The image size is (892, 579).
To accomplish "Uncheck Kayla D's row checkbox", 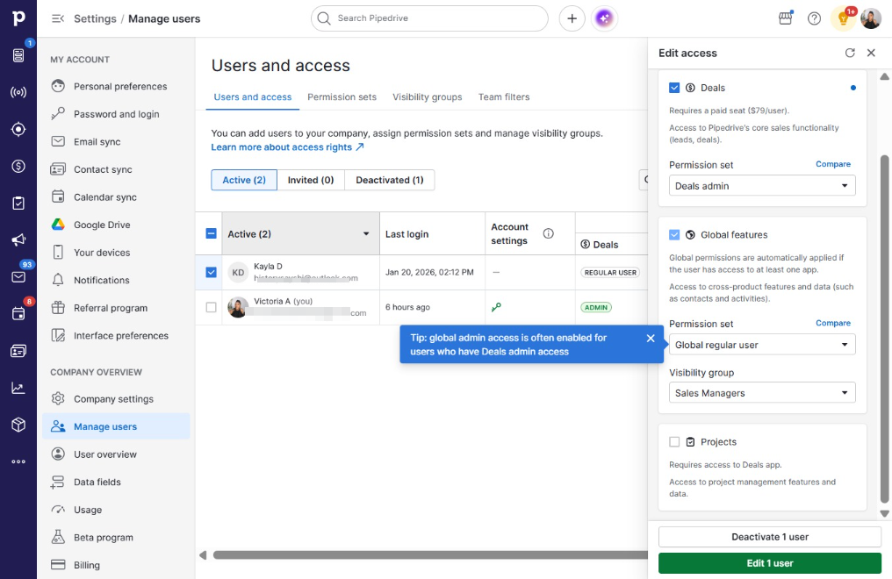I will coord(211,272).
